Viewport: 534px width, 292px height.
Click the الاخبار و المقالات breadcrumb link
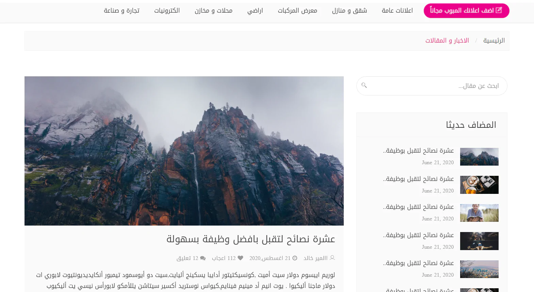[447, 41]
